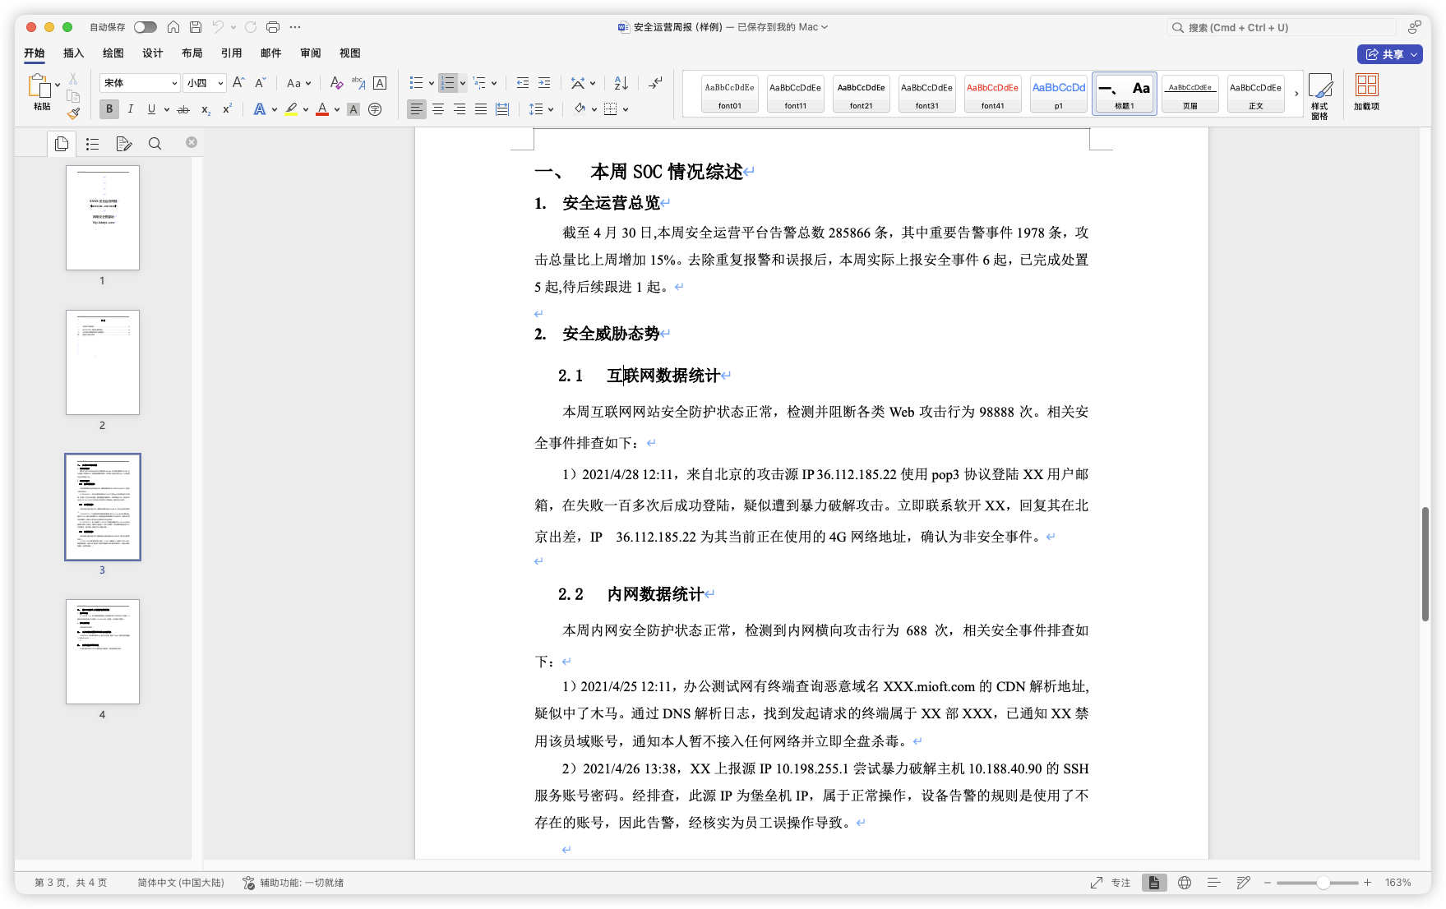Switch to the 插入 ribbon tab
Screen dimensions: 1446x909
tap(73, 53)
